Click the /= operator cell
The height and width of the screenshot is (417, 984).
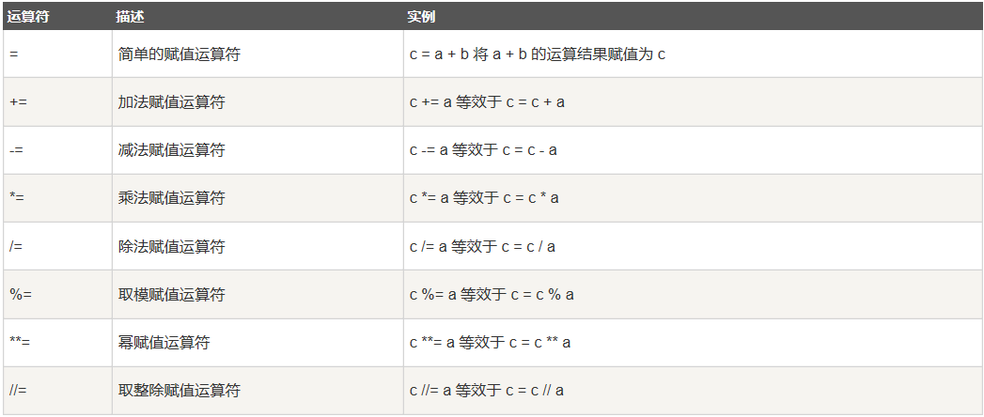15,247
